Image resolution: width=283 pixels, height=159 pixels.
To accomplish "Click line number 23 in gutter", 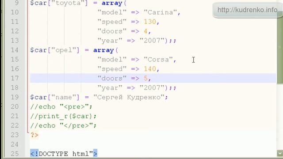I will [15, 135].
